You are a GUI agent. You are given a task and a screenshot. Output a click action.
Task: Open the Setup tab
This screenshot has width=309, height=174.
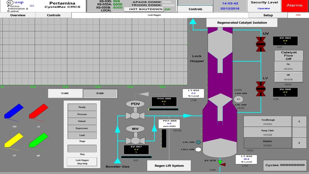[268, 15]
